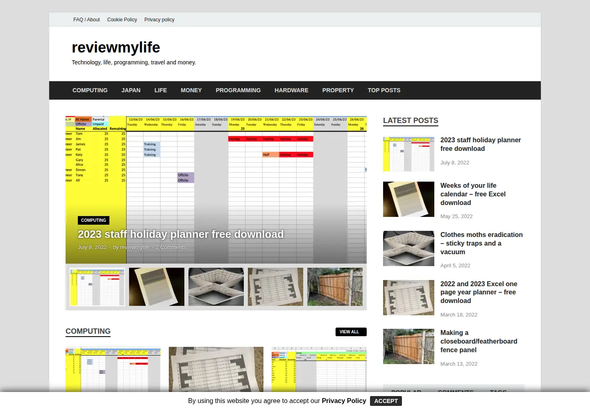This screenshot has width=590, height=410.
Task: Click the sidebar weeks calendar thumbnail image
Action: [x=408, y=199]
